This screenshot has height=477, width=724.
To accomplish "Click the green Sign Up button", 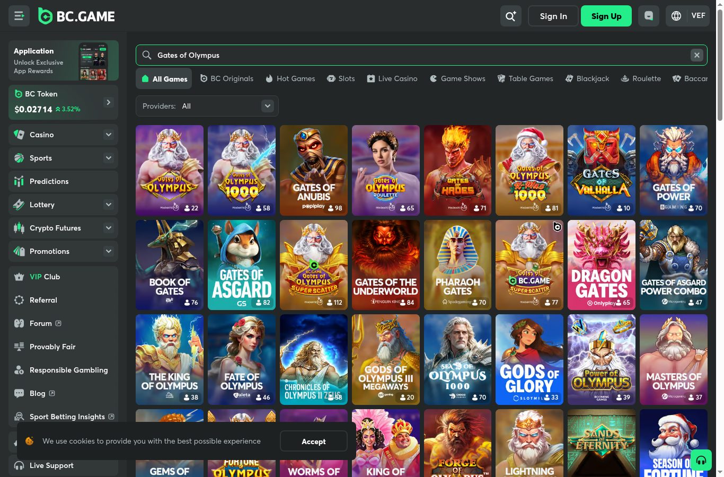I will (x=606, y=16).
